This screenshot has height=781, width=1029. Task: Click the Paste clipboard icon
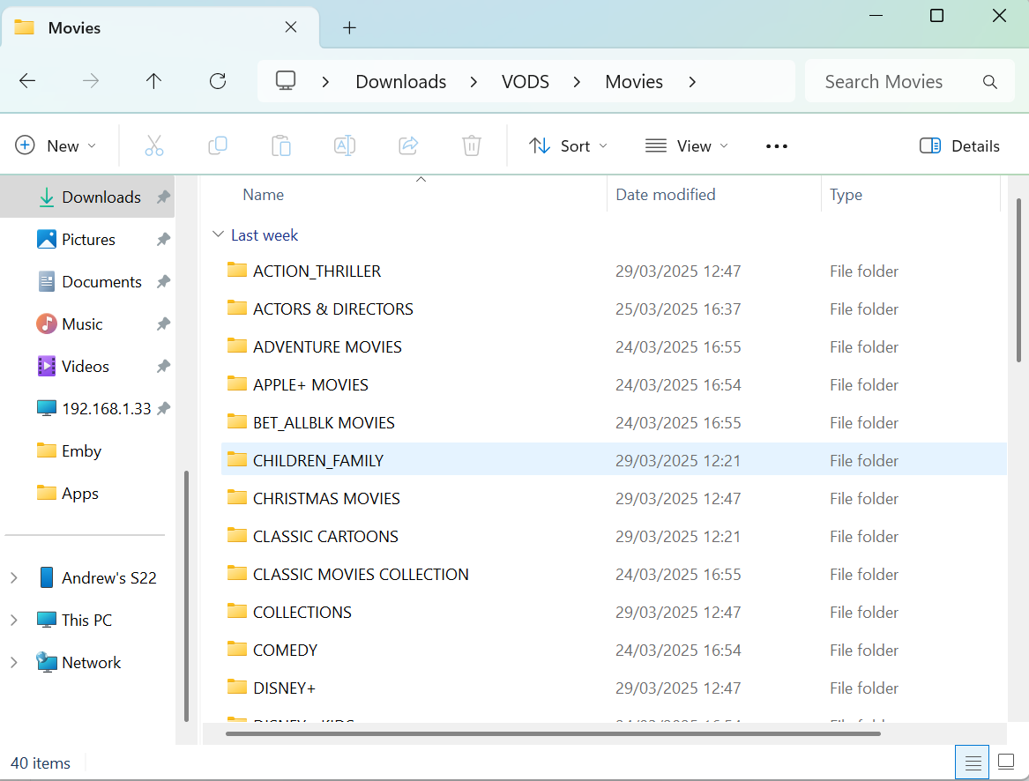[x=281, y=146]
